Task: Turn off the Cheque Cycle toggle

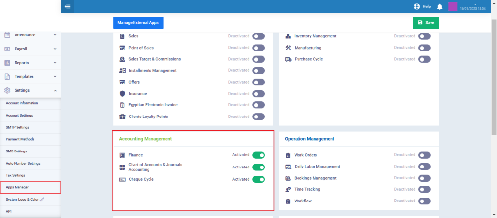Action: coord(258,179)
